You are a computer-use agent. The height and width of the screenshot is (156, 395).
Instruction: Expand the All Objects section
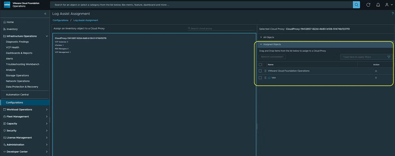(x=268, y=37)
